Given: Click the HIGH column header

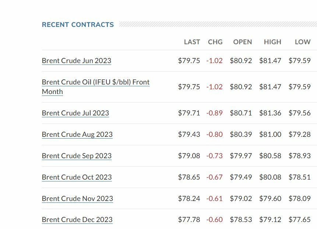Looking at the screenshot, I should click(272, 42).
